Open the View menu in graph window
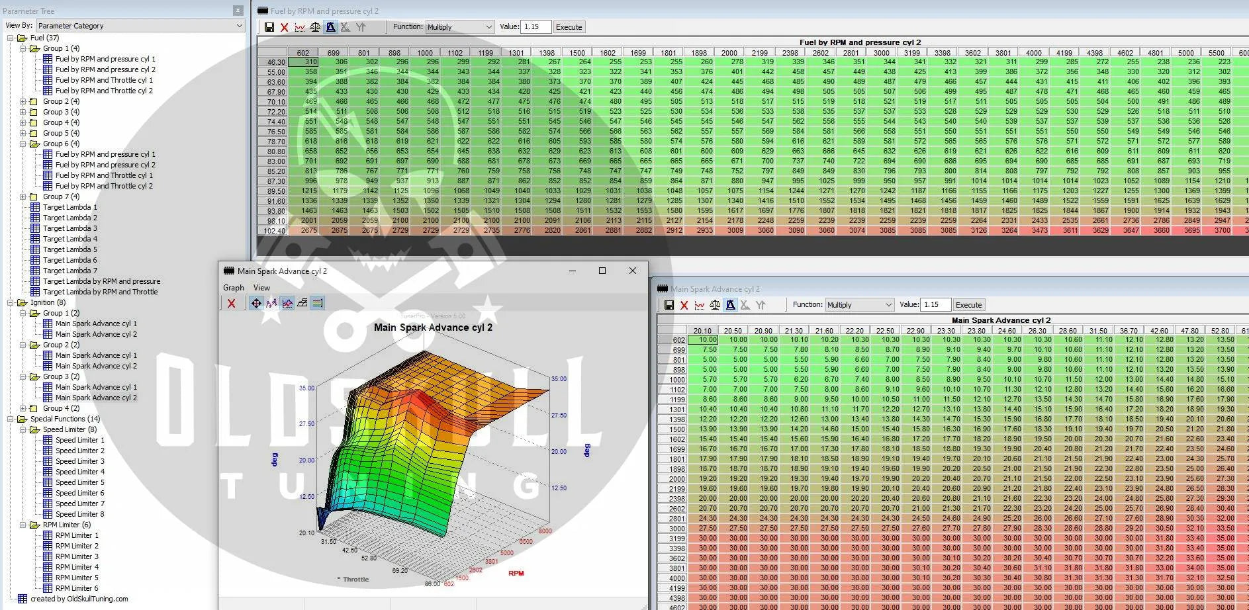Image resolution: width=1249 pixels, height=610 pixels. pos(261,288)
